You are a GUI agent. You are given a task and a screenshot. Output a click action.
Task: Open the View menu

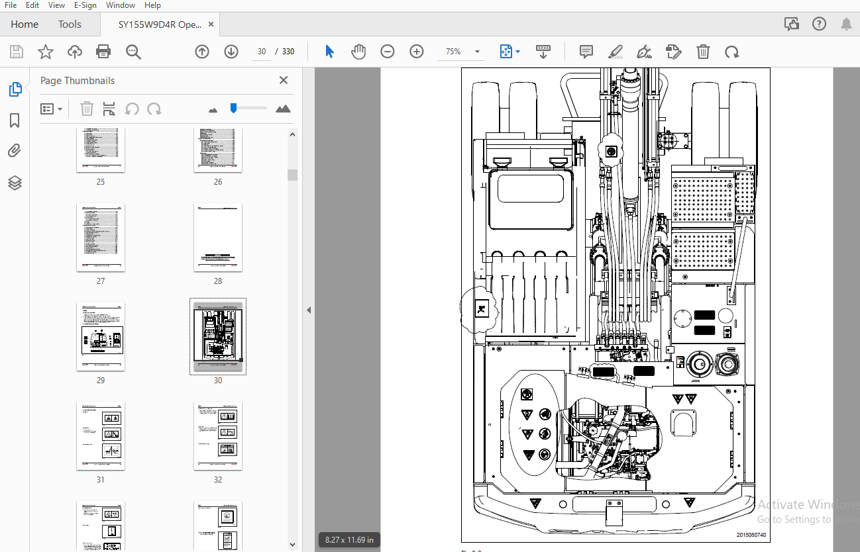[x=57, y=5]
